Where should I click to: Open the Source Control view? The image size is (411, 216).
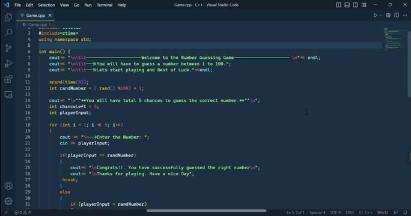tap(8, 48)
